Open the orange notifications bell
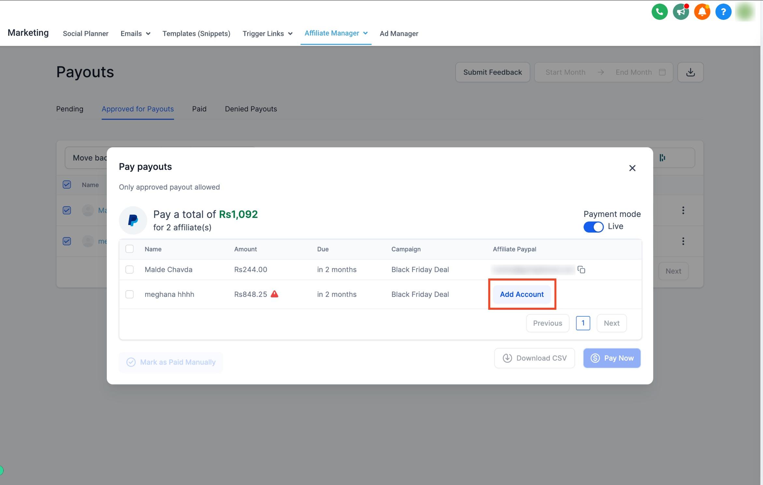 pos(702,12)
